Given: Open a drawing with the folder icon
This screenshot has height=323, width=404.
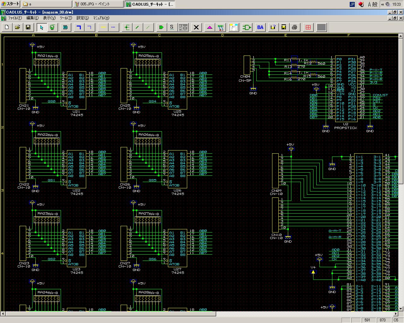Looking at the screenshot, I should (x=17, y=27).
